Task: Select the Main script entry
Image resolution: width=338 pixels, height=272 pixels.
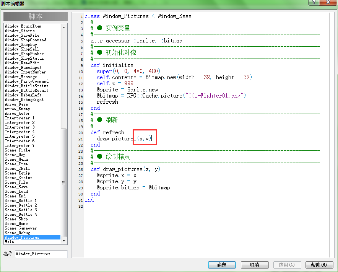Action: point(10,242)
